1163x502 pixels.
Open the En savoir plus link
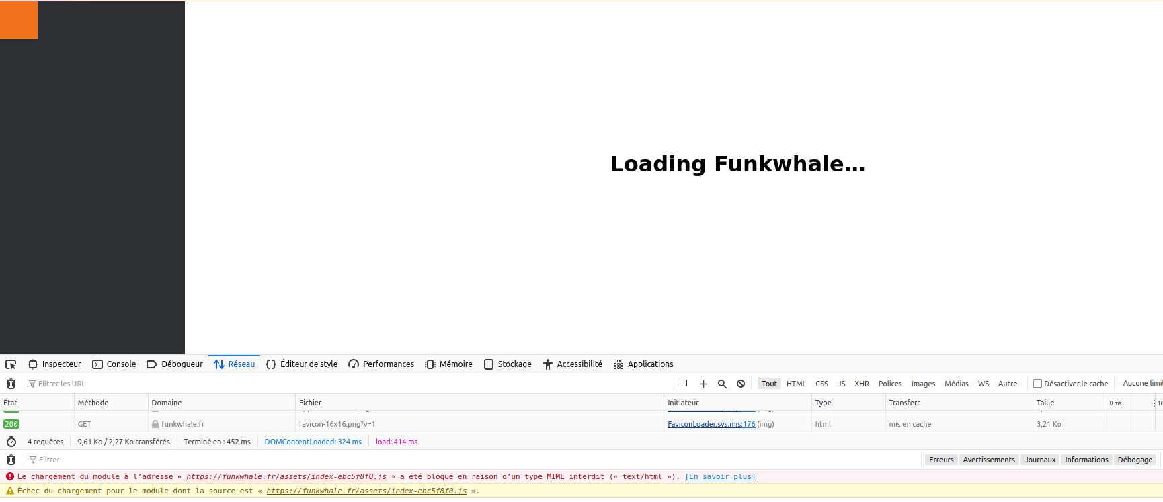coord(720,476)
